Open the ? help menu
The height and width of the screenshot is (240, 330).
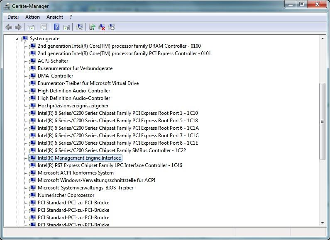[x=71, y=17]
